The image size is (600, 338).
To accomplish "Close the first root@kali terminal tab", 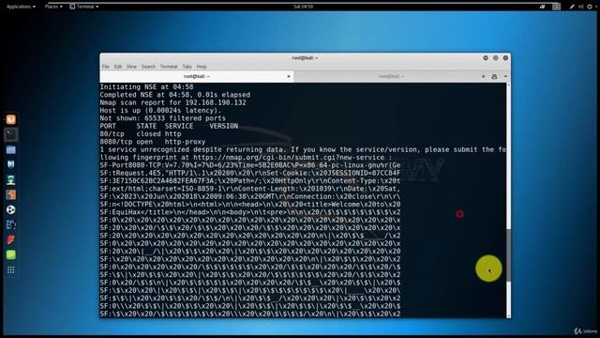I will click(289, 77).
